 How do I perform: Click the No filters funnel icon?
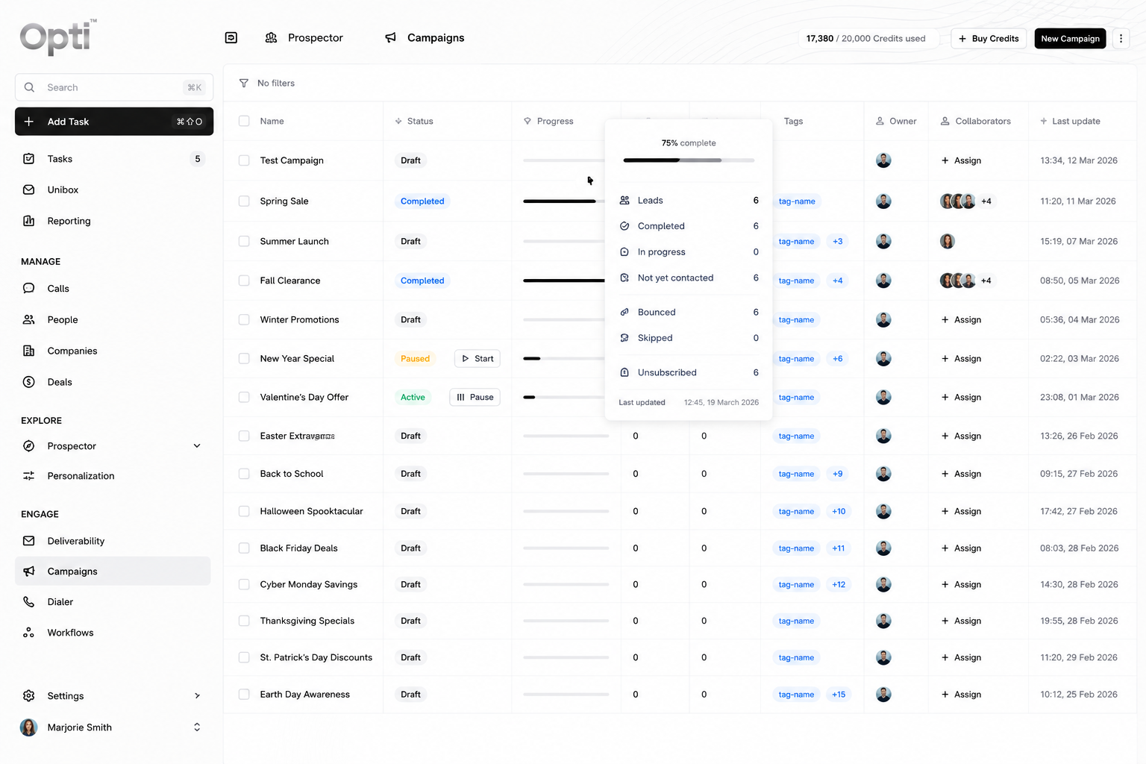244,84
